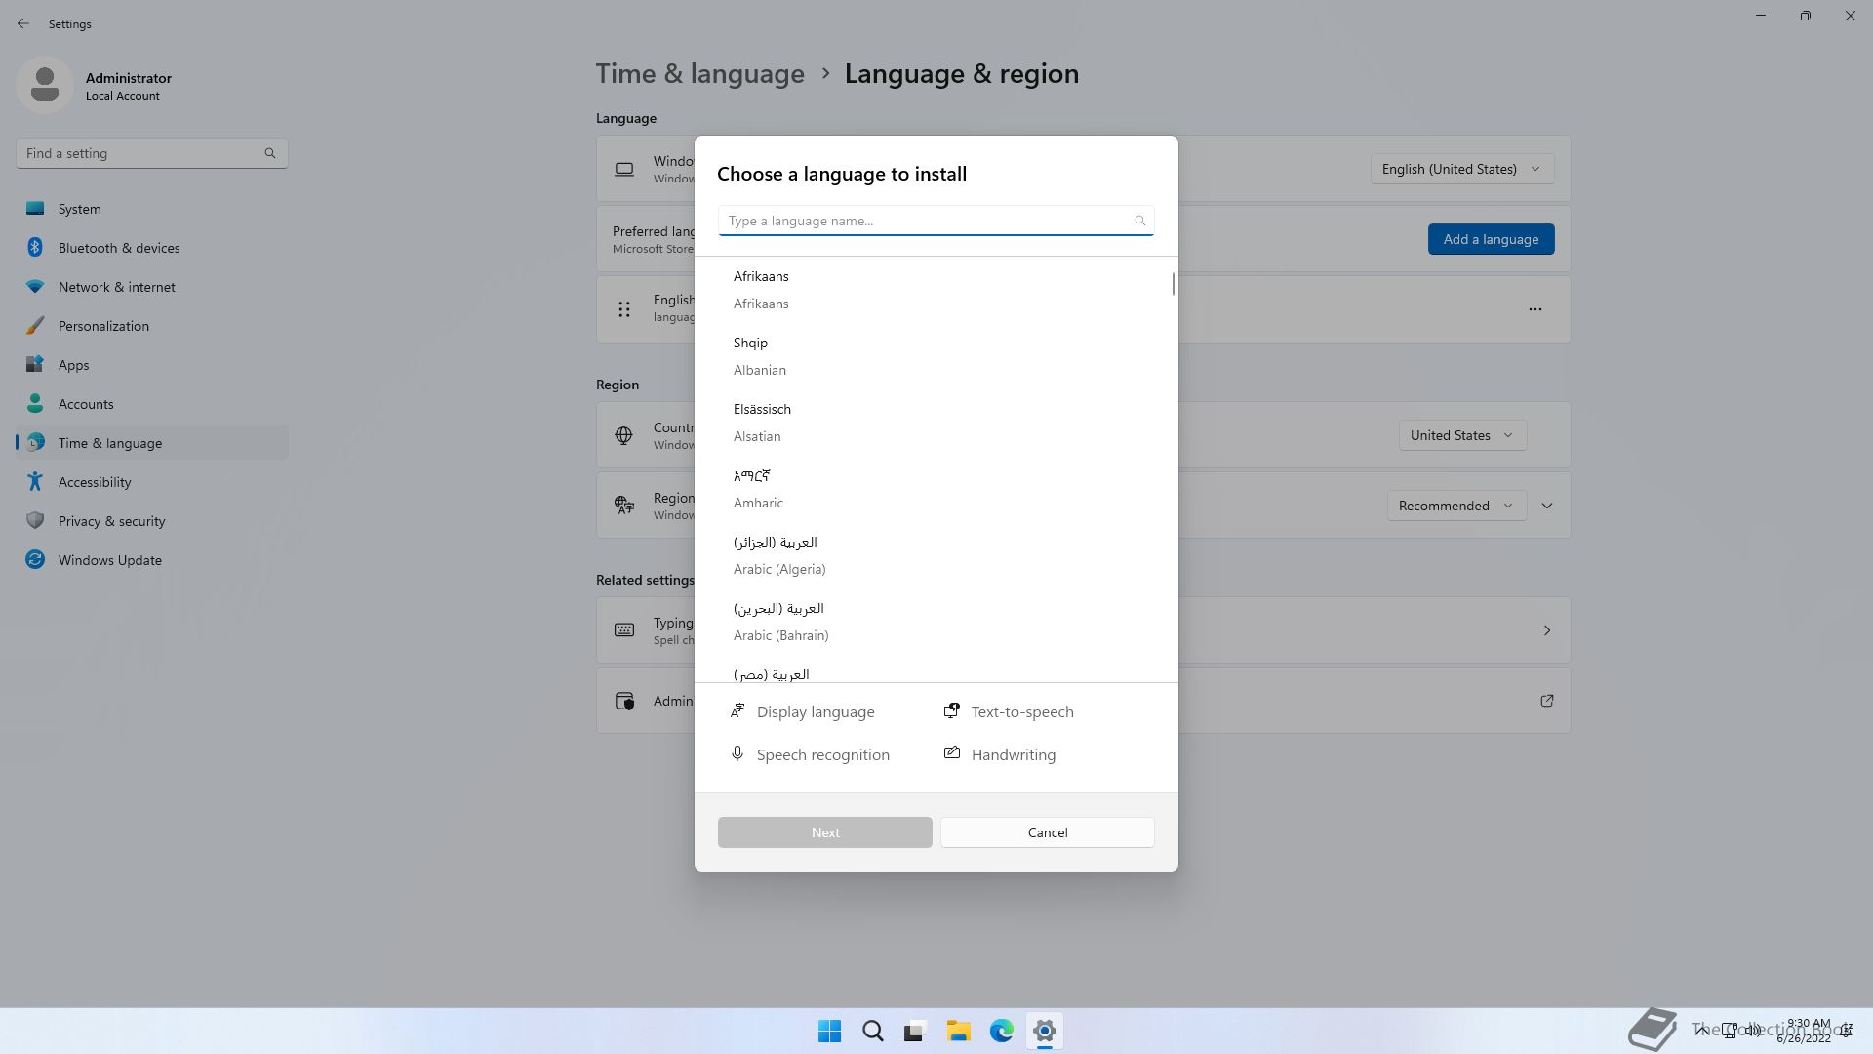Click the Text-to-speech icon
Viewport: 1873px width, 1054px height.
coord(951,711)
